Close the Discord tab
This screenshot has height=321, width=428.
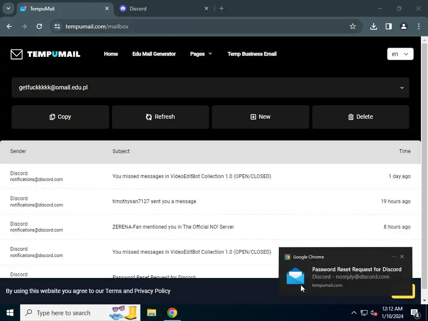(206, 8)
